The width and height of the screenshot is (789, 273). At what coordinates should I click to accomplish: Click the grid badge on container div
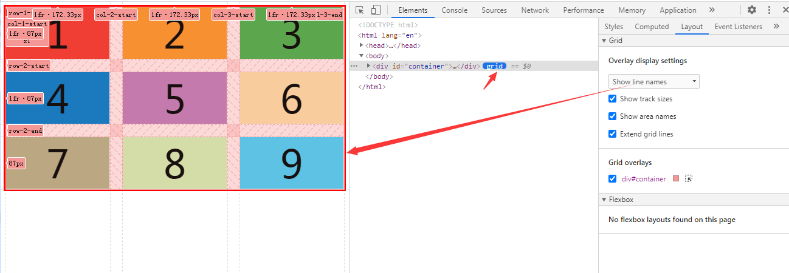(x=494, y=66)
